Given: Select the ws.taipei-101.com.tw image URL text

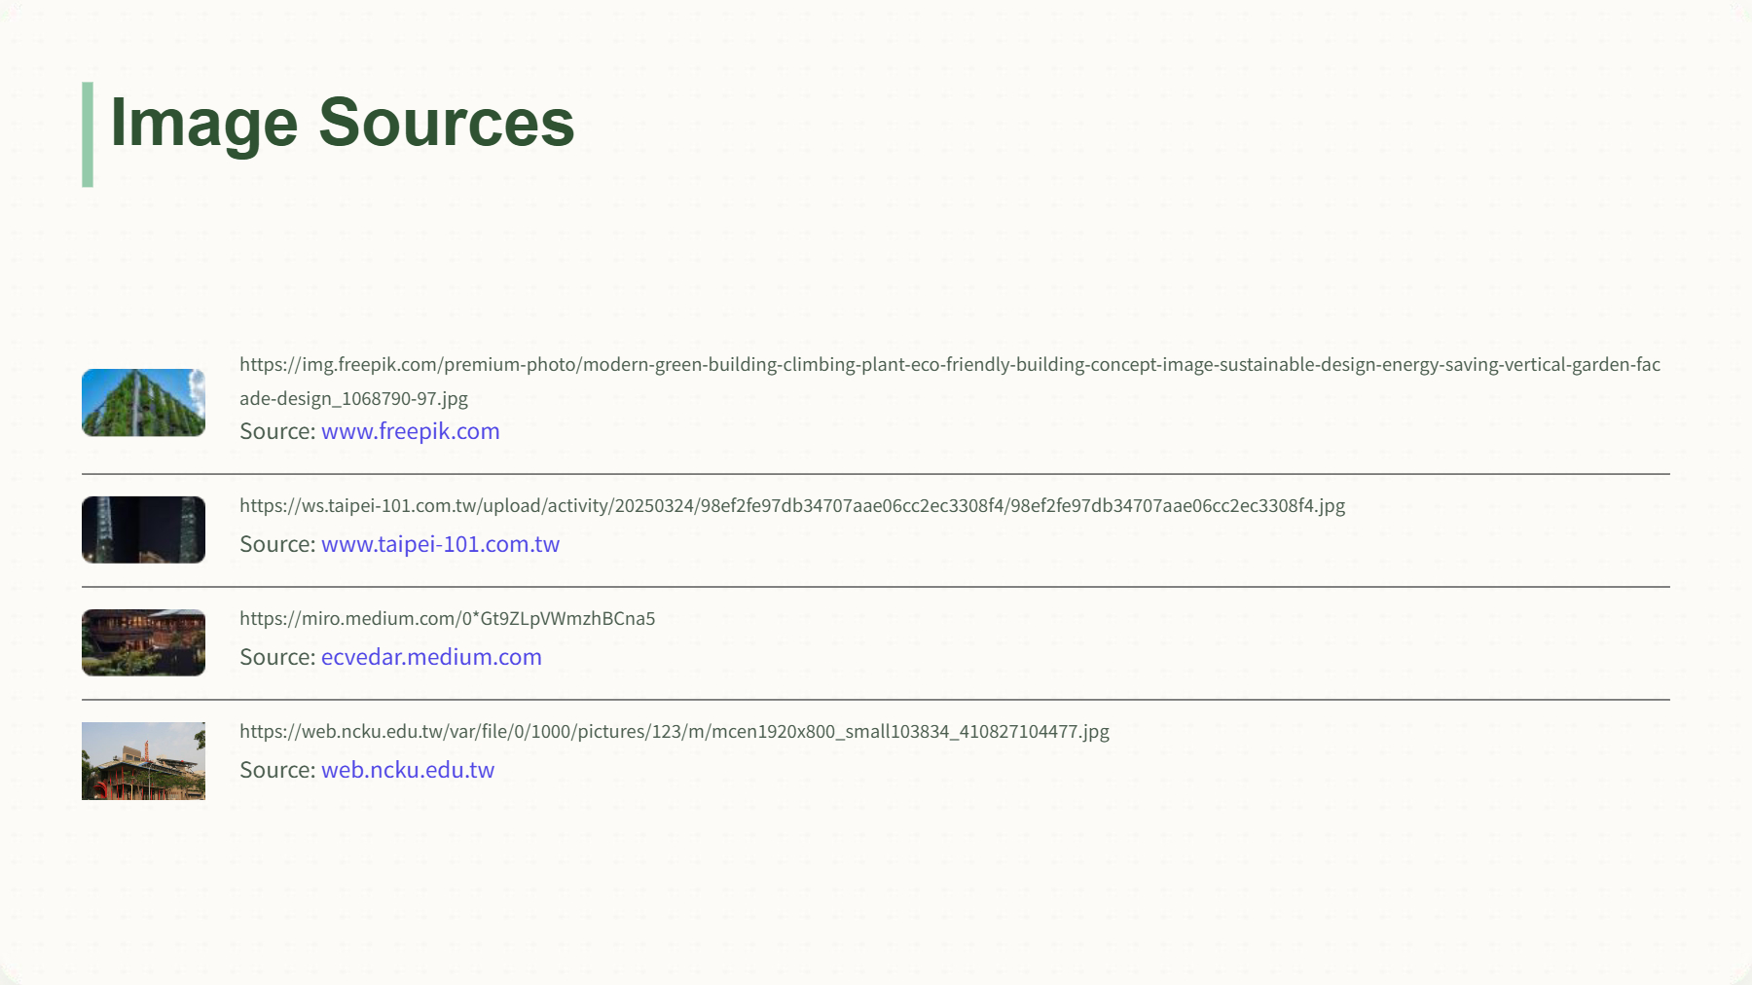Looking at the screenshot, I should (791, 506).
